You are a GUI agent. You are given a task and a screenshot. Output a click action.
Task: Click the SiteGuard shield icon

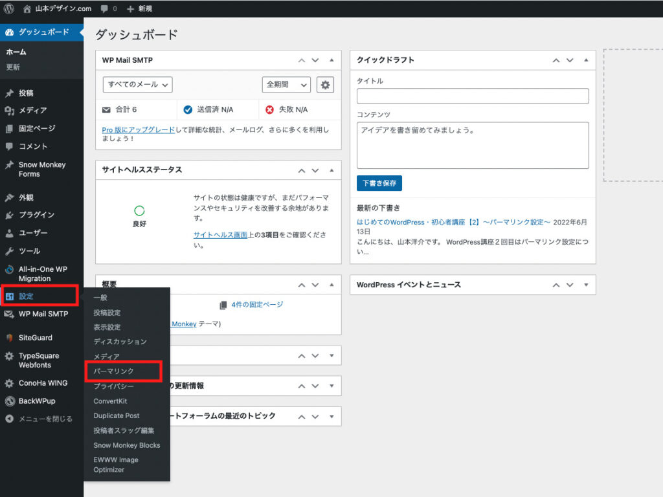(9, 338)
